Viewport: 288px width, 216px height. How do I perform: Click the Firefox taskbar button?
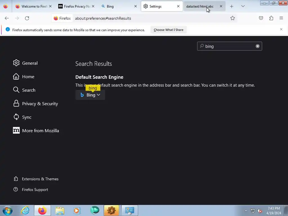[x=42, y=210]
